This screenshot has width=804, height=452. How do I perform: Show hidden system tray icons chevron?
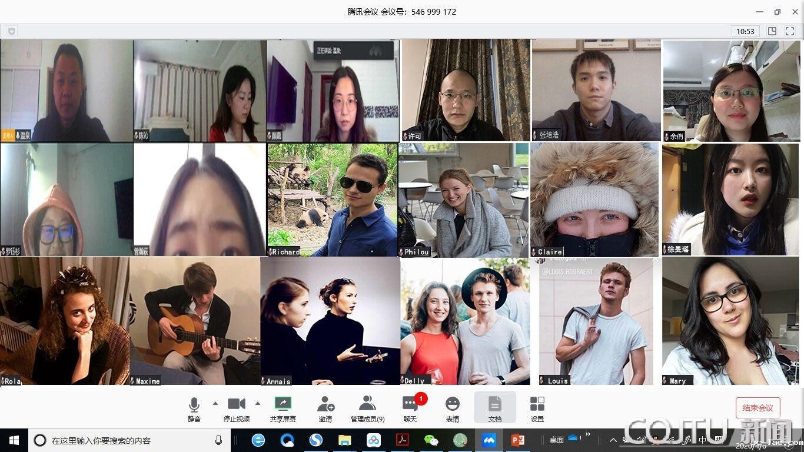point(613,440)
